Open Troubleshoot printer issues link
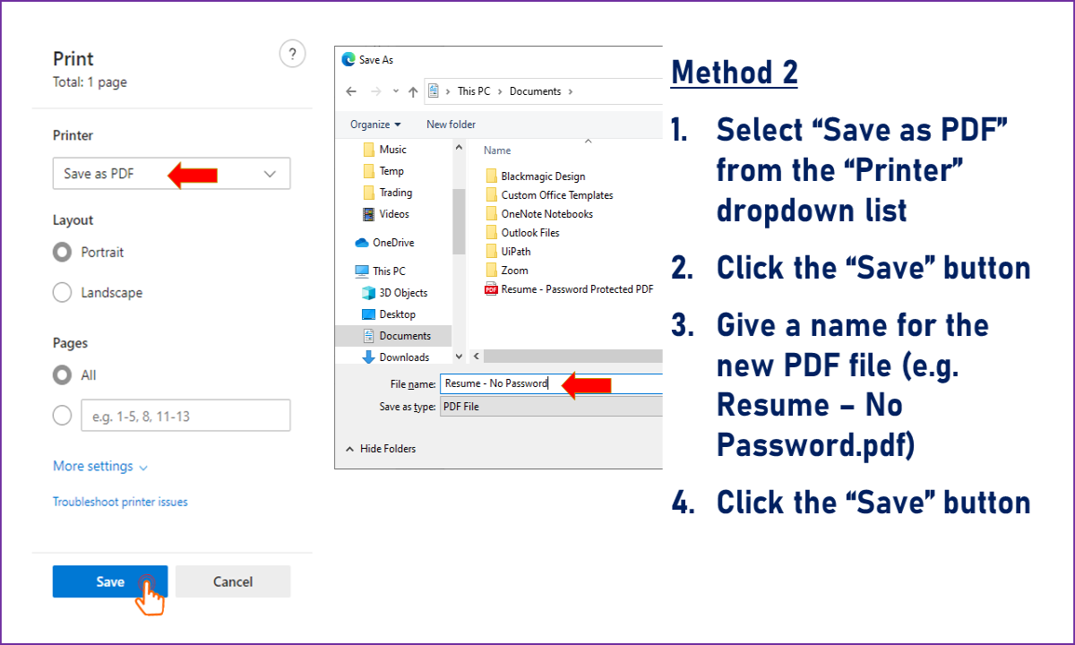The height and width of the screenshot is (645, 1075). pos(120,503)
